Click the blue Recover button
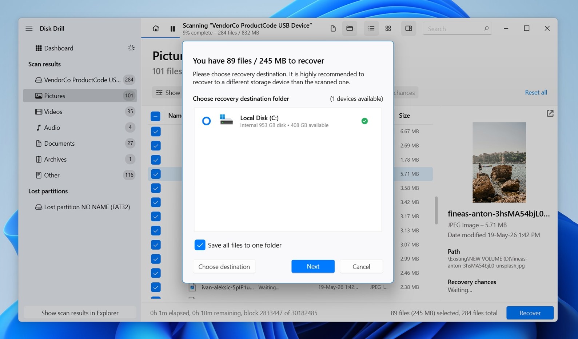 530,313
